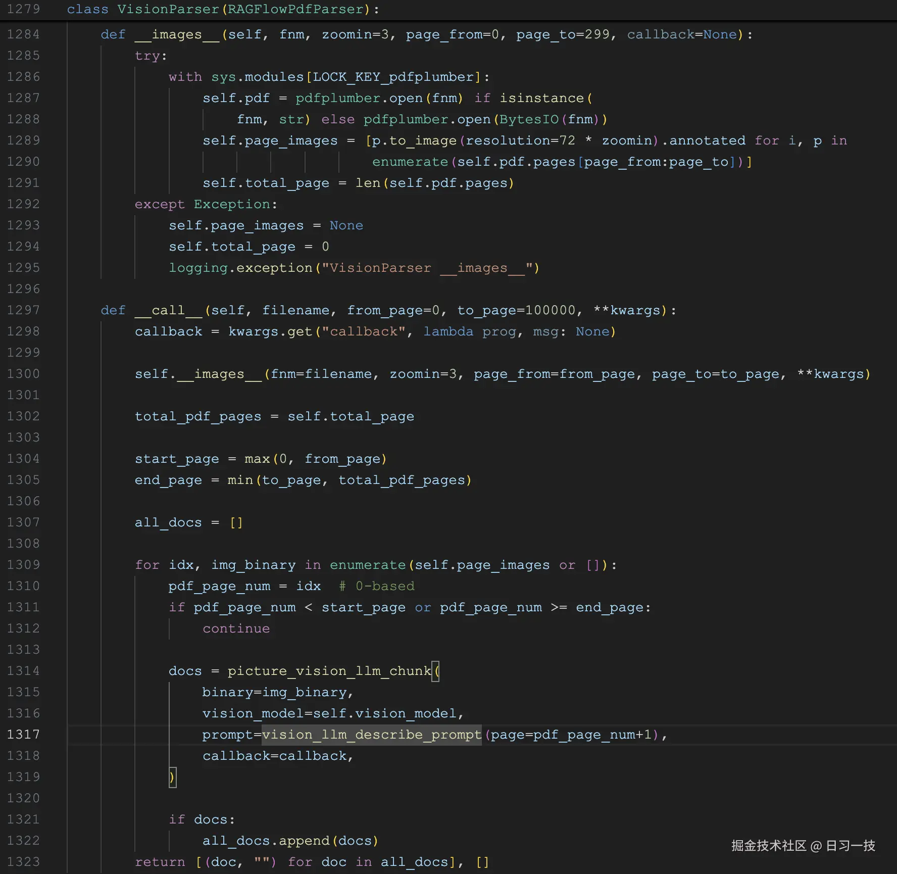Screen dimensions: 897x874
Task: Click the callback=callback argument
Action: pyautogui.click(x=277, y=756)
